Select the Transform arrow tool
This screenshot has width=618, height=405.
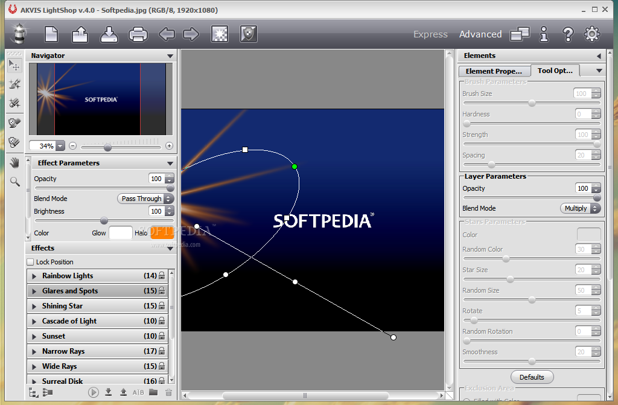[14, 65]
